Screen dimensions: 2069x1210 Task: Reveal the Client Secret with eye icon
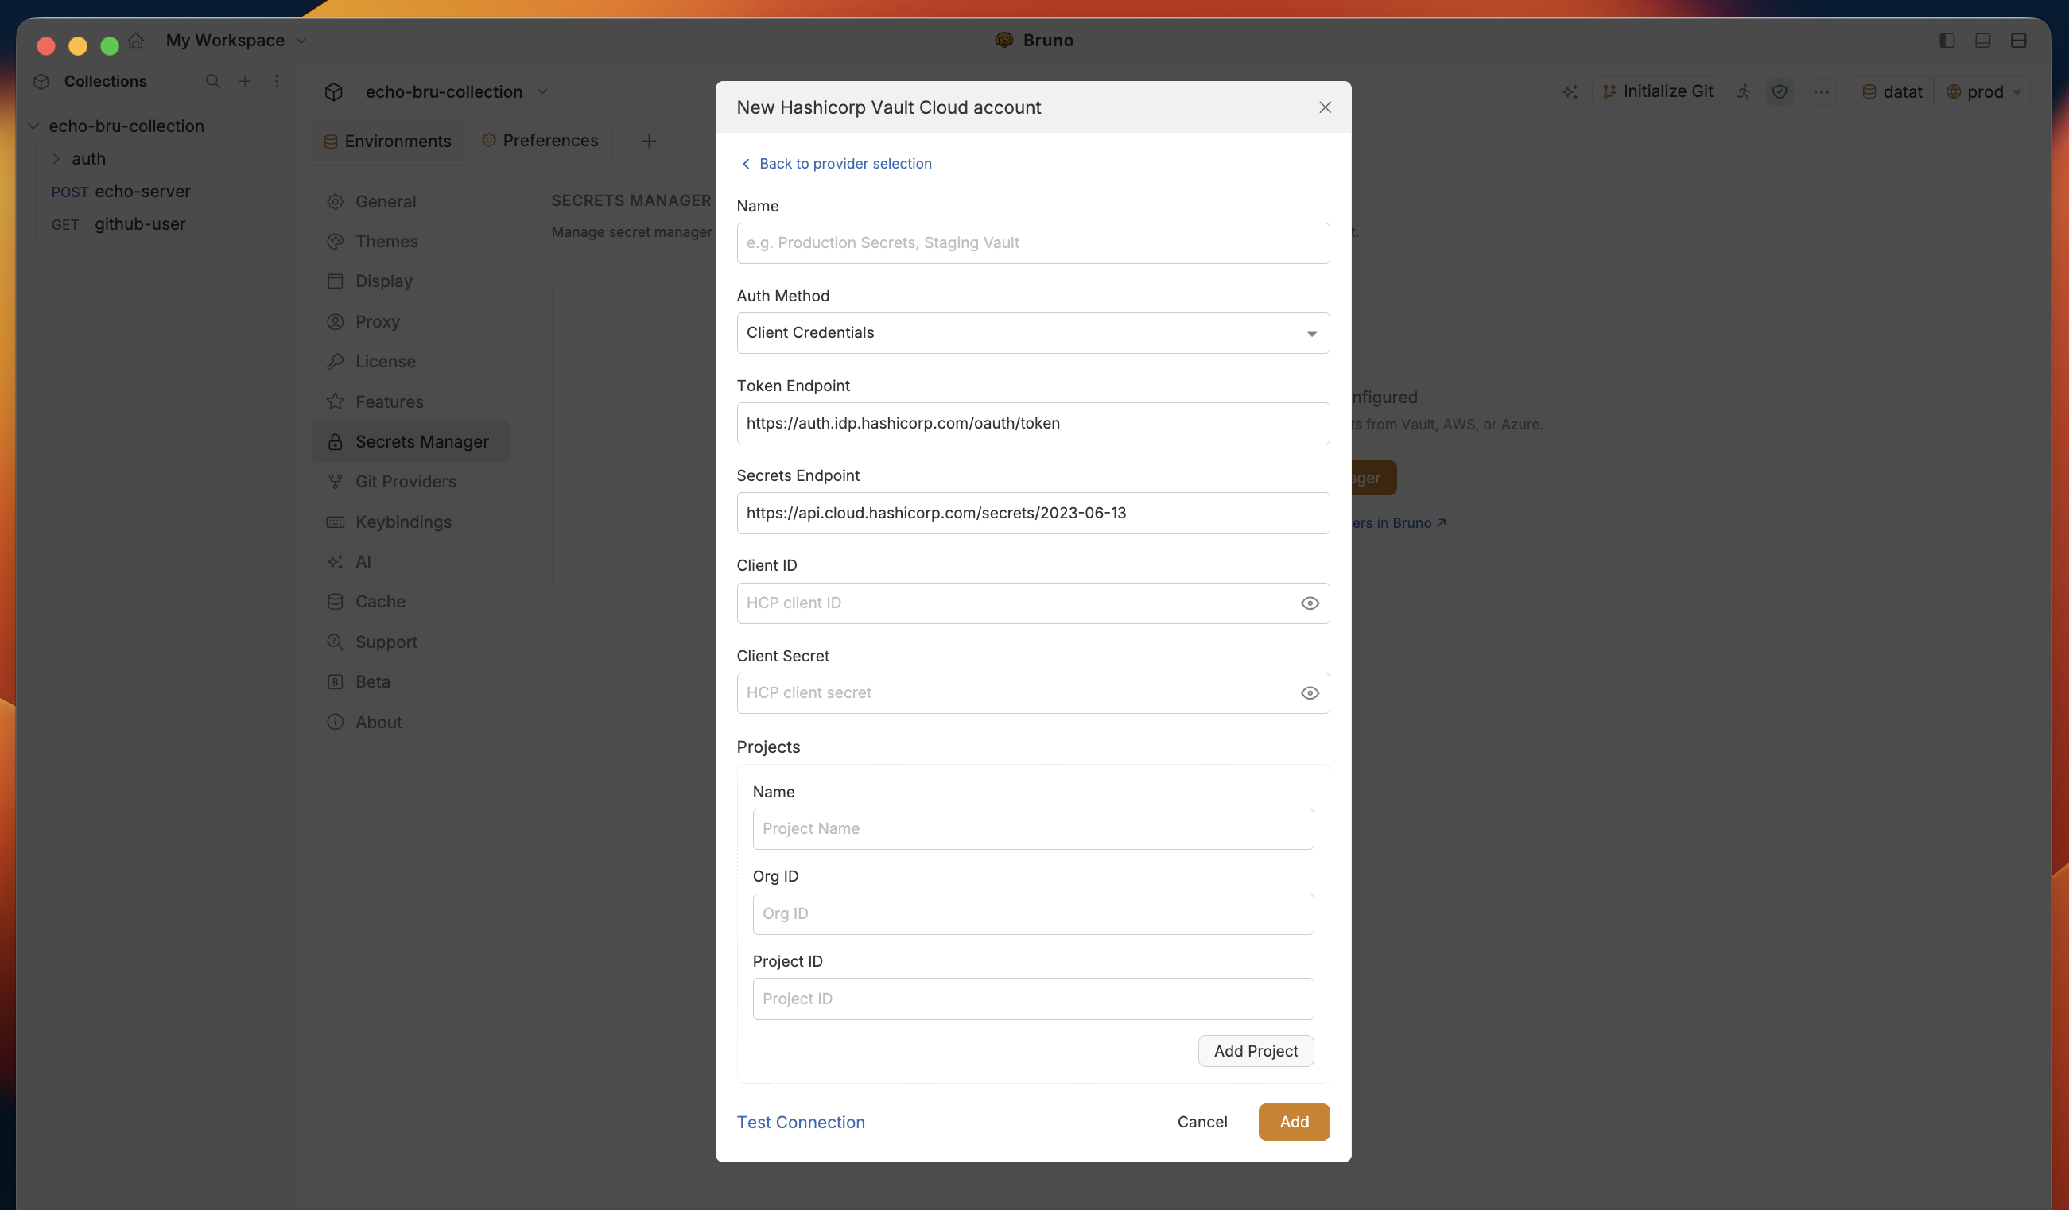click(x=1310, y=692)
